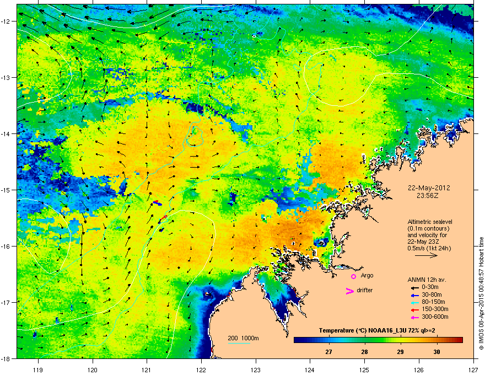Click the longitude axis label 121
The height and width of the screenshot is (375, 485).
point(147,369)
